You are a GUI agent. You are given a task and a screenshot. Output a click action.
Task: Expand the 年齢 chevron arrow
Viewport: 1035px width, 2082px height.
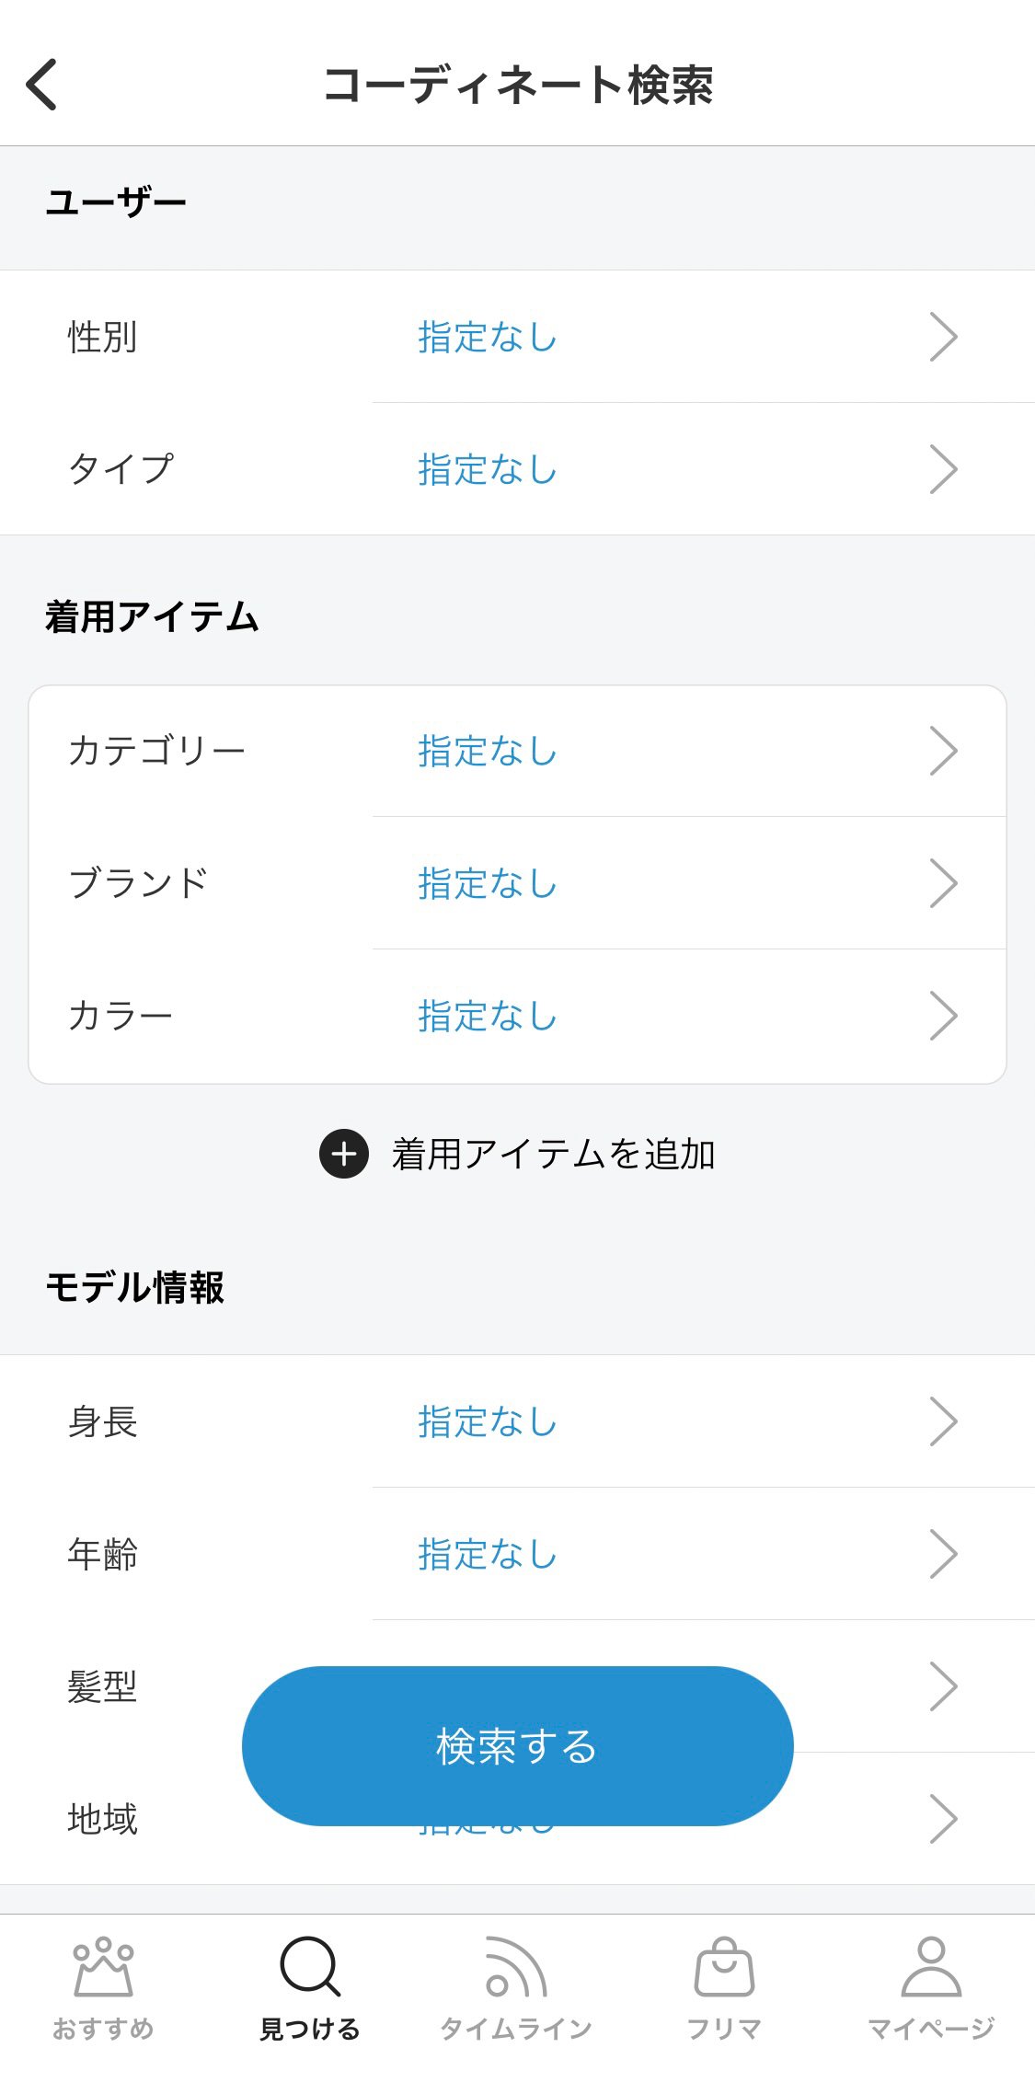943,1554
